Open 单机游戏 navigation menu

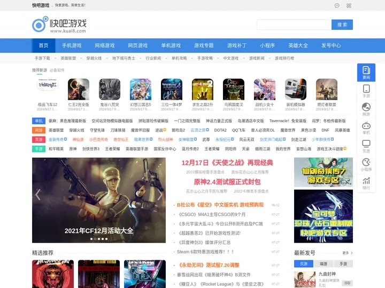171,45
